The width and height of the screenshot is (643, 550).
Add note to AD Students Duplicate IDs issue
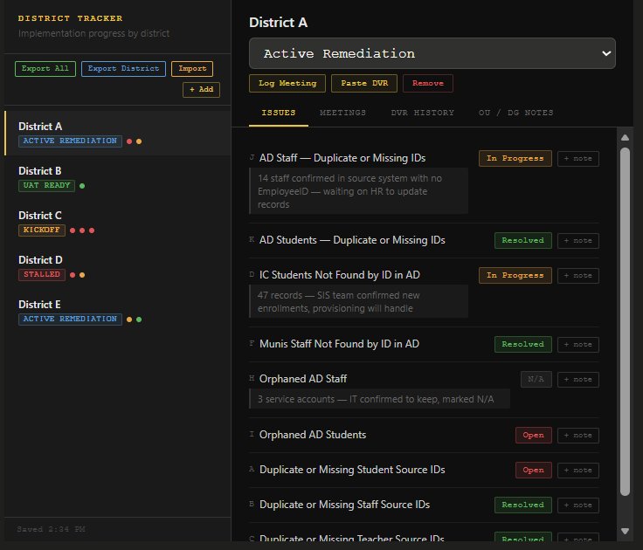tap(577, 241)
